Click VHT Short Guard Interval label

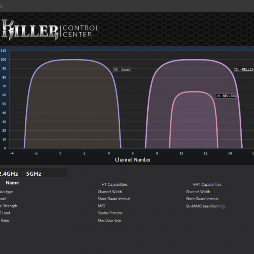(x=202, y=199)
